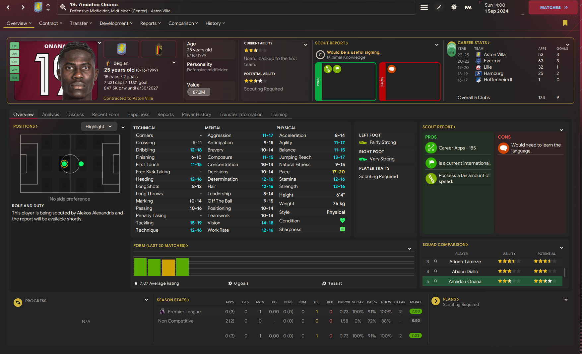Click the FM logo icon
The height and width of the screenshot is (354, 582).
click(x=468, y=7)
